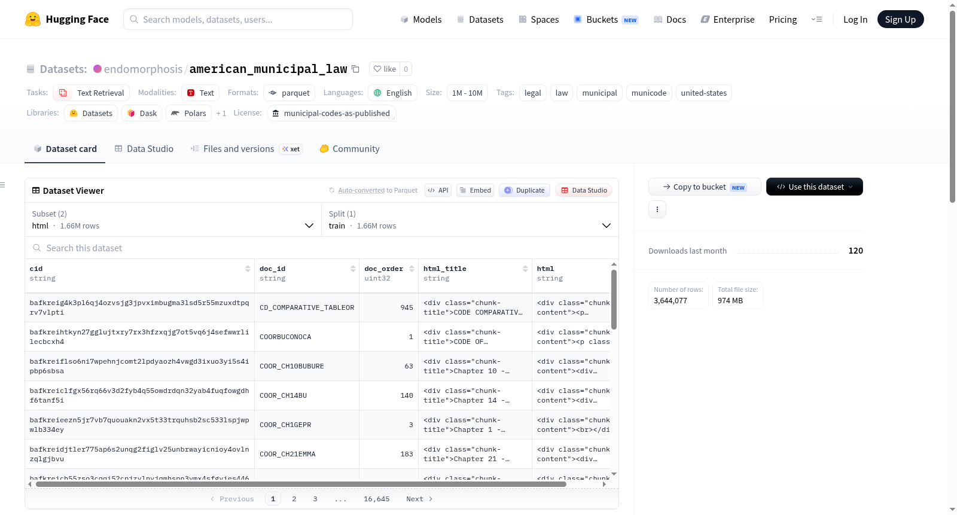Image resolution: width=957 pixels, height=515 pixels.
Task: Expand the Subset html dropdown
Action: pos(173,220)
